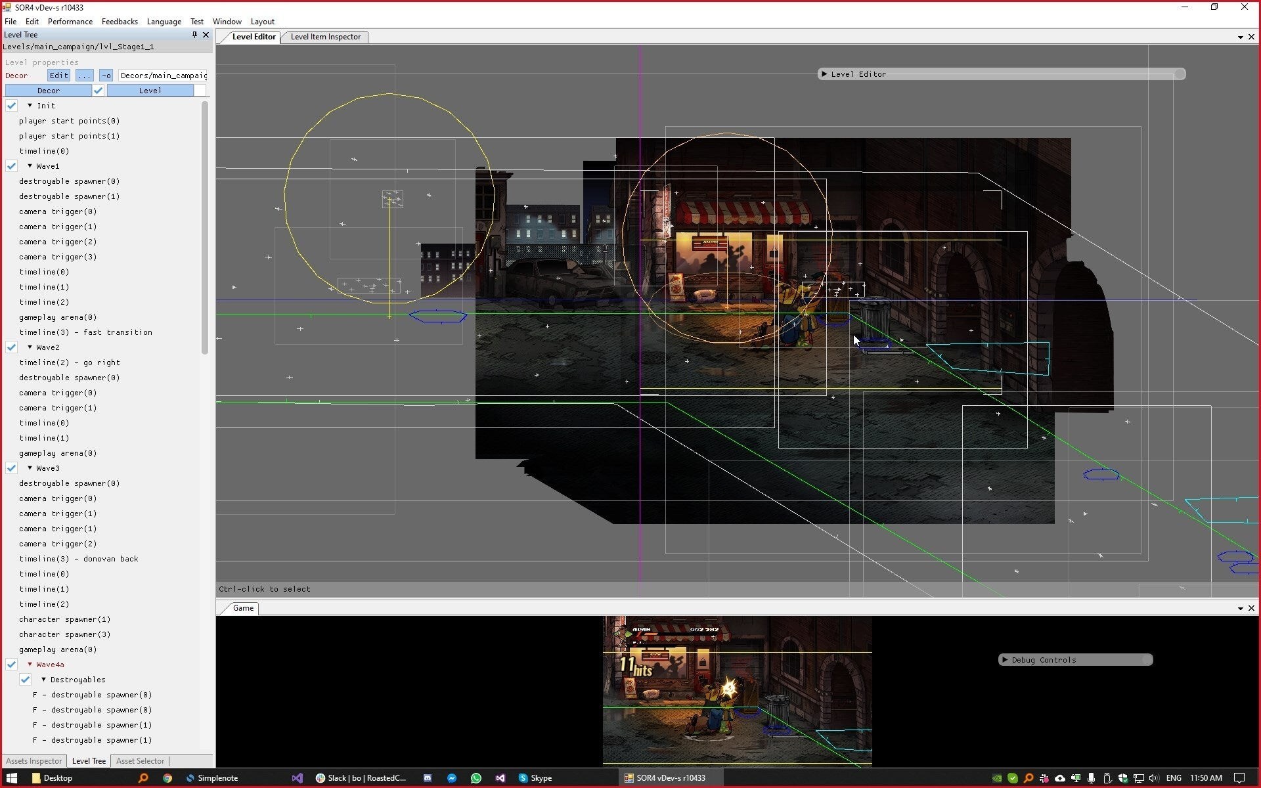Click the decor '-o' locate button
The image size is (1261, 788).
[106, 76]
